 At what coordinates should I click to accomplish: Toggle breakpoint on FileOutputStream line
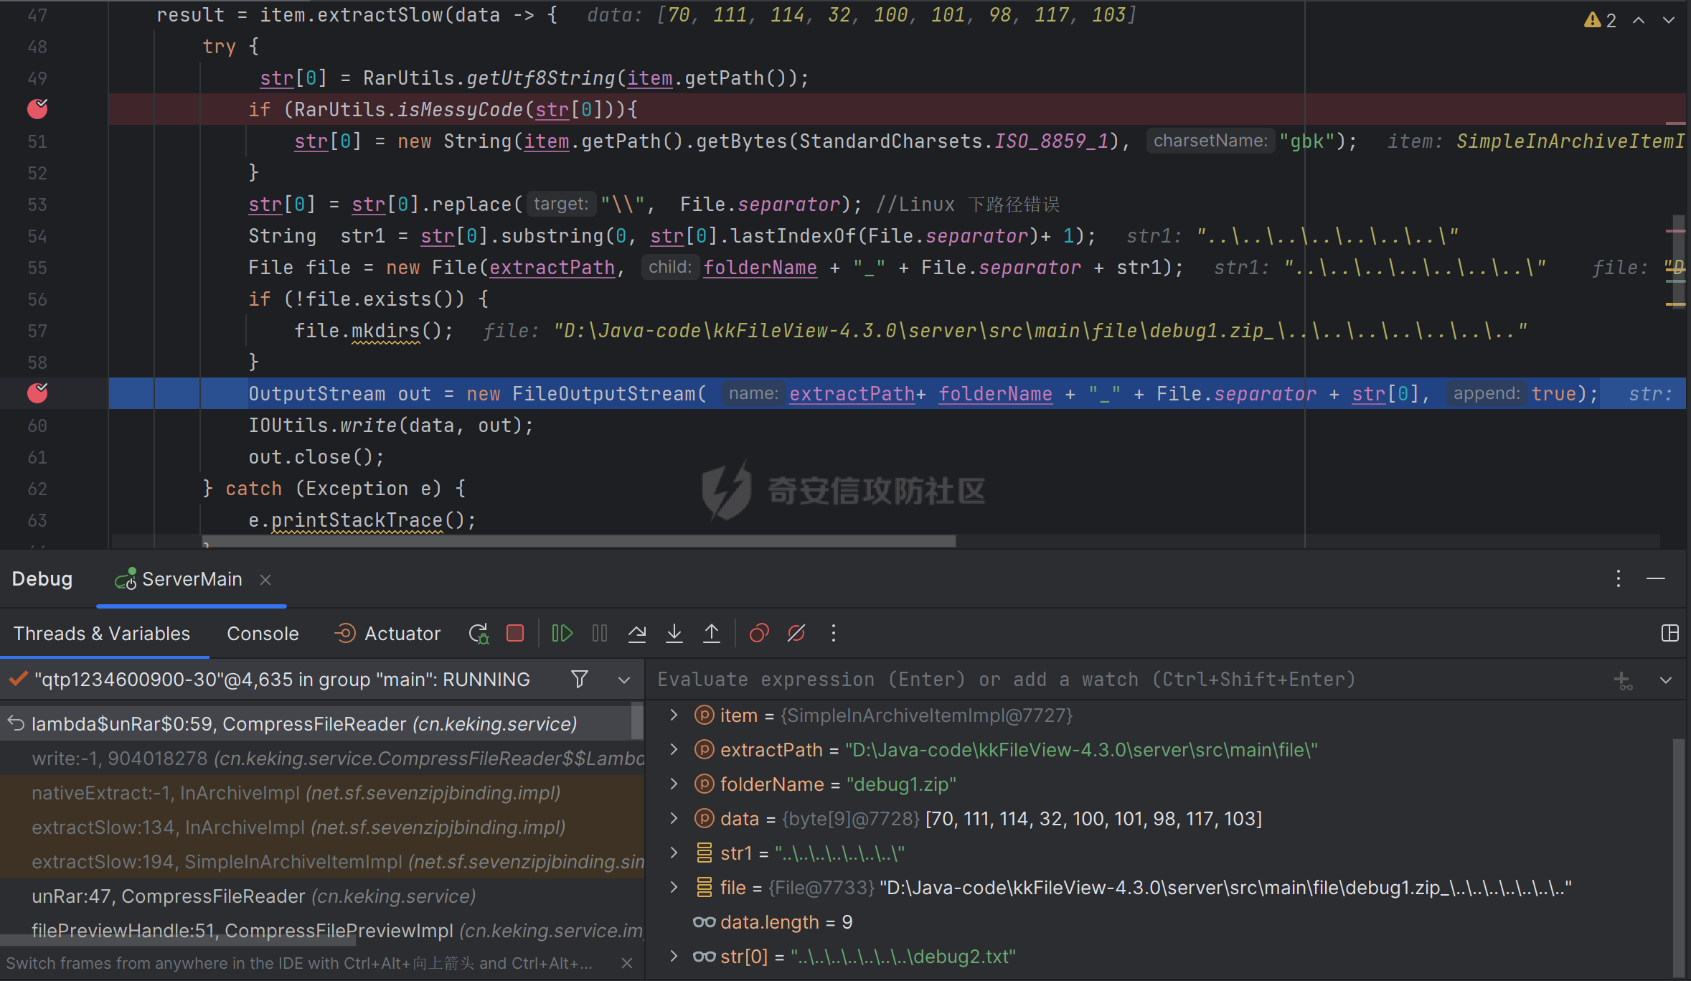(x=37, y=393)
